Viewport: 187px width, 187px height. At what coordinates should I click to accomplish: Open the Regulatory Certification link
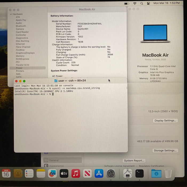click(151, 166)
